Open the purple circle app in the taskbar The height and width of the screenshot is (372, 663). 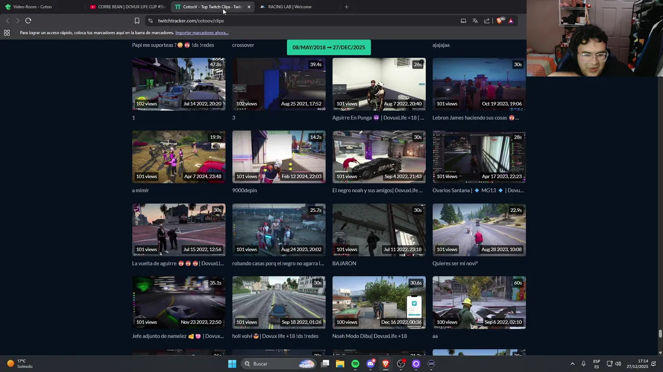tap(416, 364)
